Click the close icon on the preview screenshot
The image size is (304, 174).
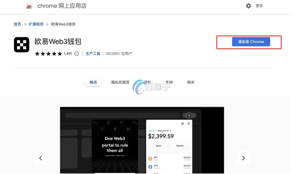189,115
